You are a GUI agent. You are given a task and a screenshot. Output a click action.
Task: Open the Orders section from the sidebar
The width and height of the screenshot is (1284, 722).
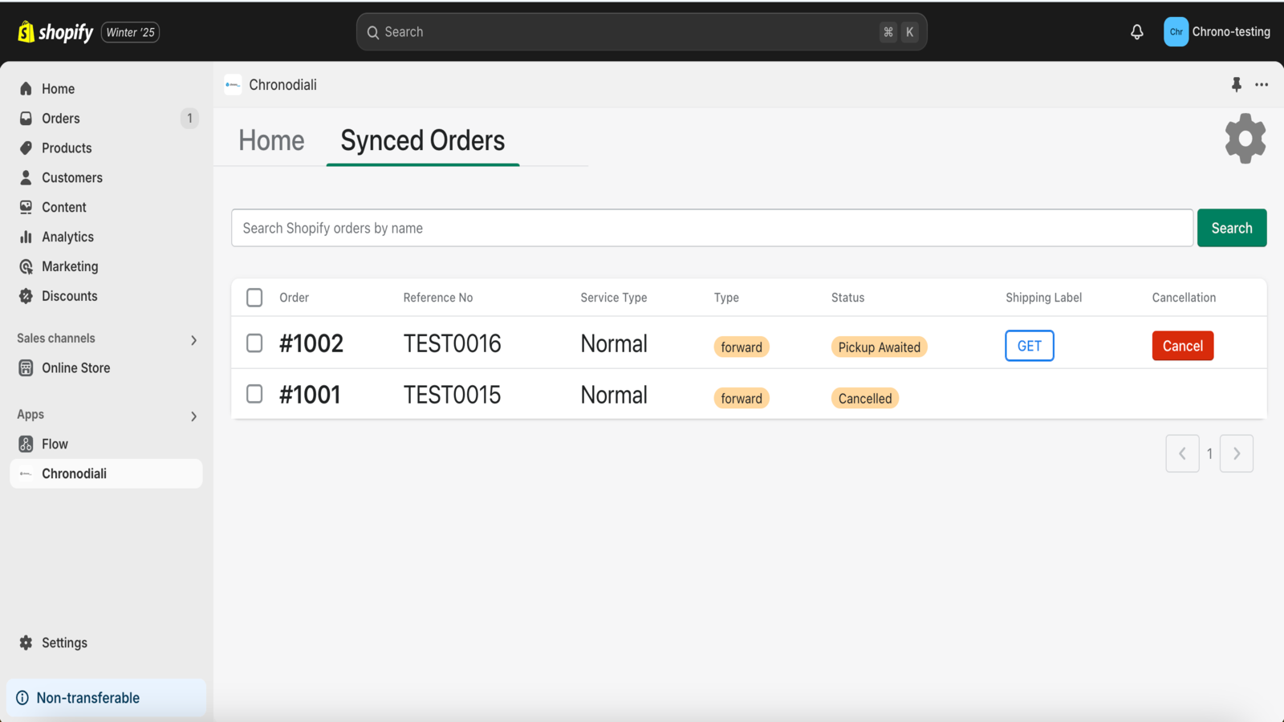60,118
